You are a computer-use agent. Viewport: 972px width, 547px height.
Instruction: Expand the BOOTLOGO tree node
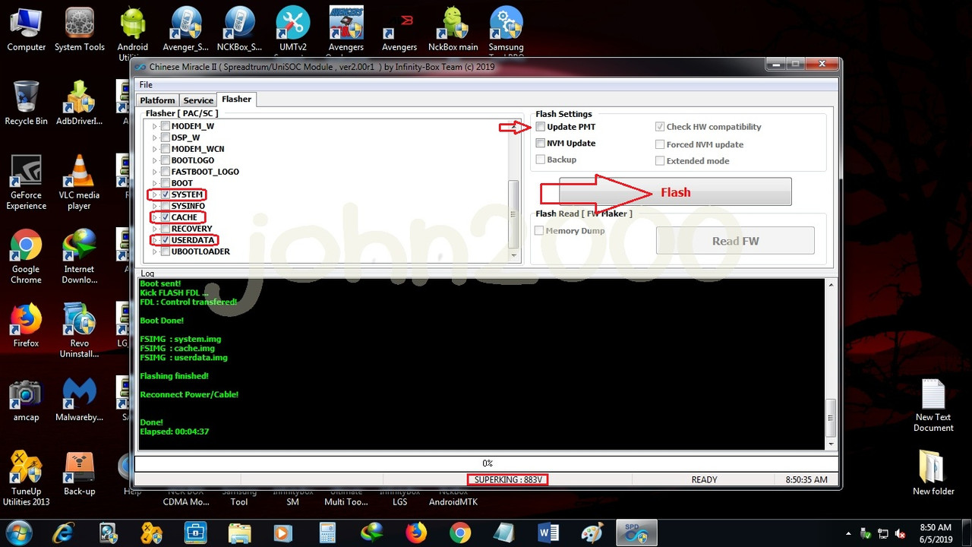pos(155,160)
